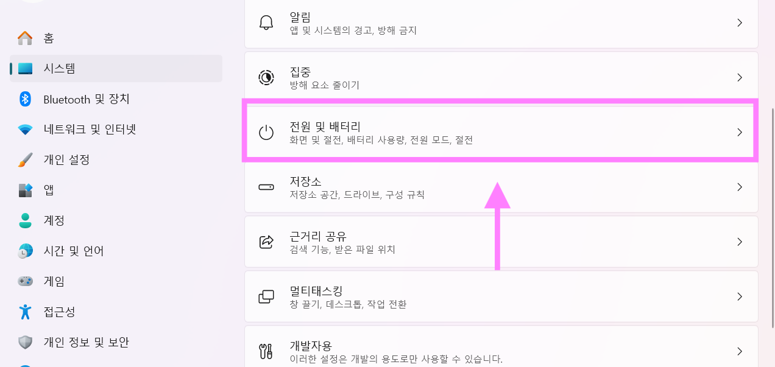Viewport: 775px width, 367px height.
Task: Expand the 전원 및 배터리 row chevron
Action: [x=740, y=131]
